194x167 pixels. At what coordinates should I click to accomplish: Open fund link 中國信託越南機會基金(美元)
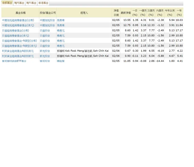[x=18, y=25]
